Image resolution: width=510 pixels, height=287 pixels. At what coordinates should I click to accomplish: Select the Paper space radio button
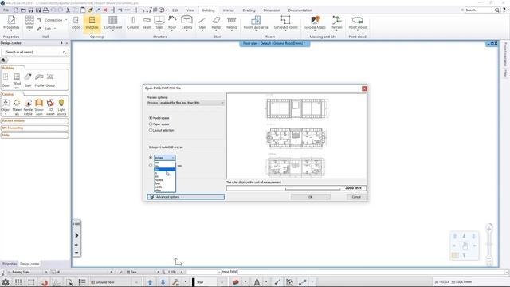point(151,124)
